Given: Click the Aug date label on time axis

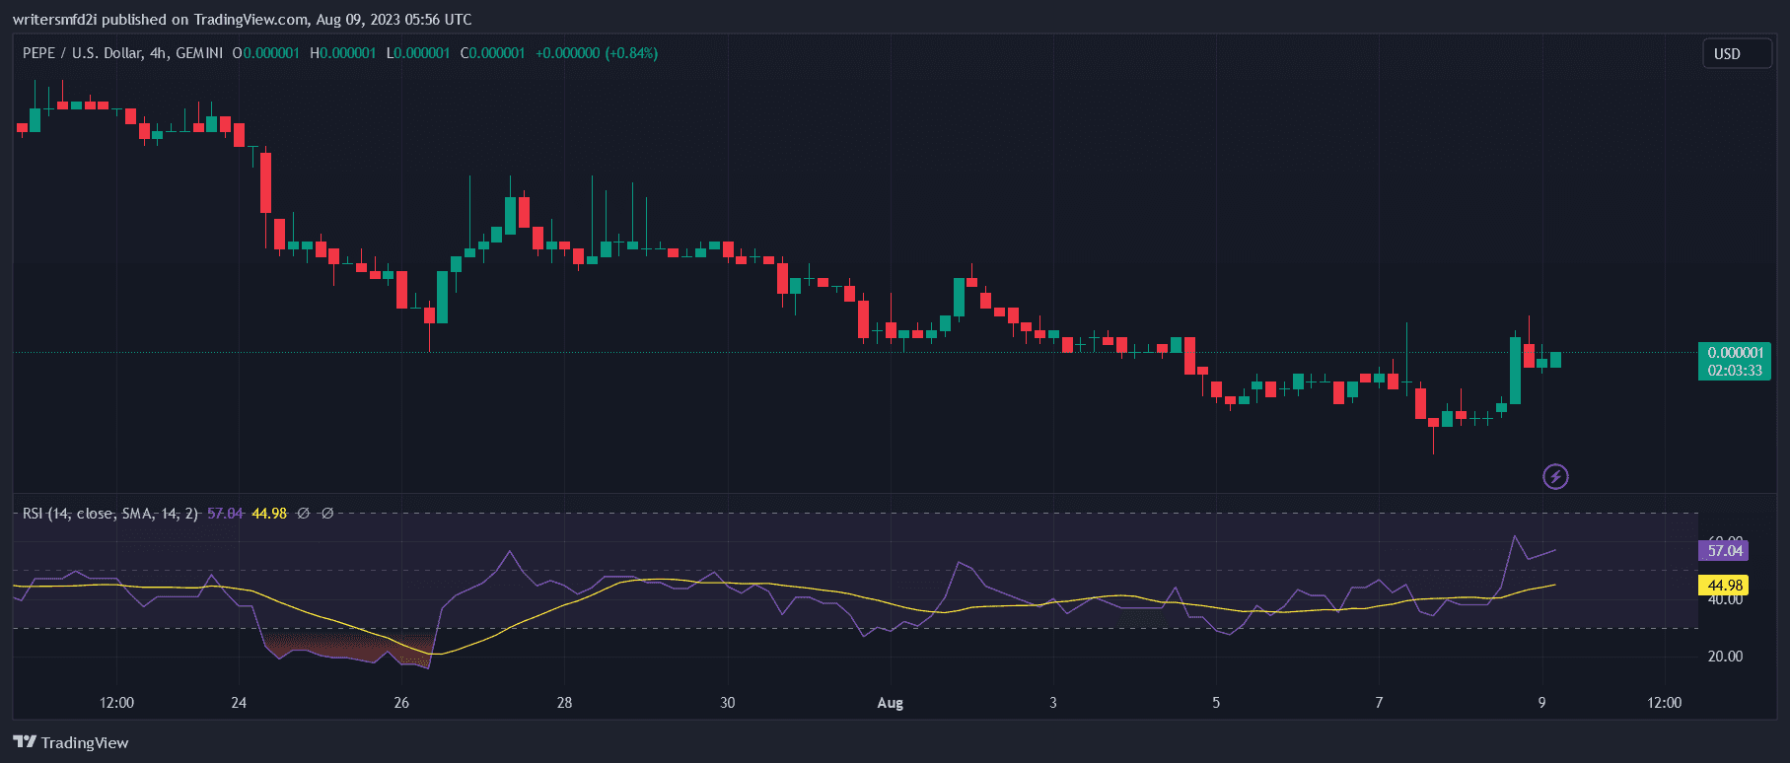Looking at the screenshot, I should 890,703.
